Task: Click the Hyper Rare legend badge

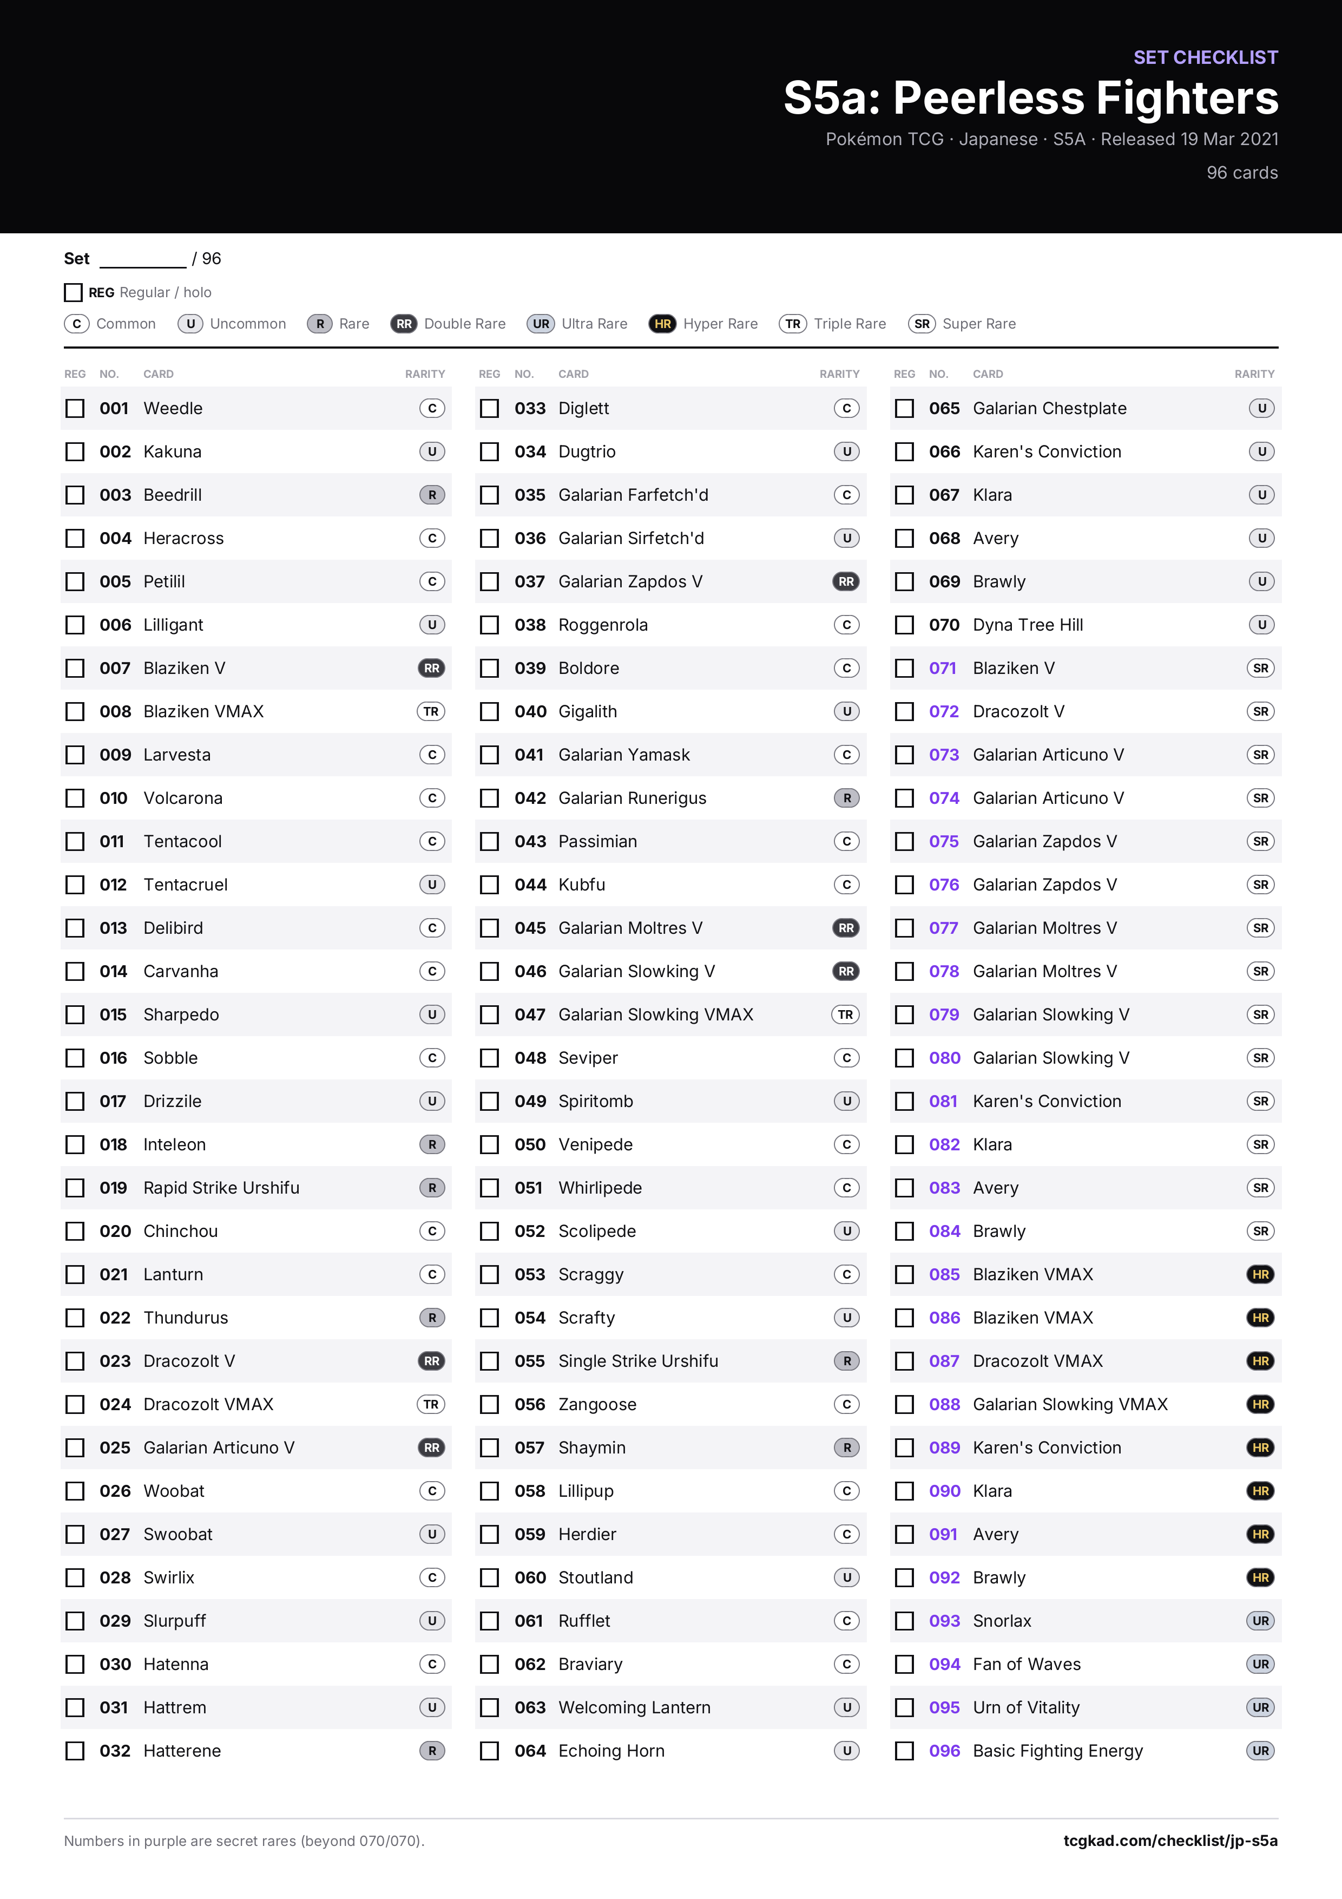Action: click(x=662, y=323)
